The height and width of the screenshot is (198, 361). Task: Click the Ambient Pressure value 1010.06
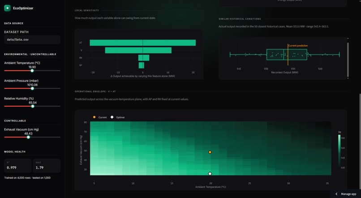click(32, 85)
